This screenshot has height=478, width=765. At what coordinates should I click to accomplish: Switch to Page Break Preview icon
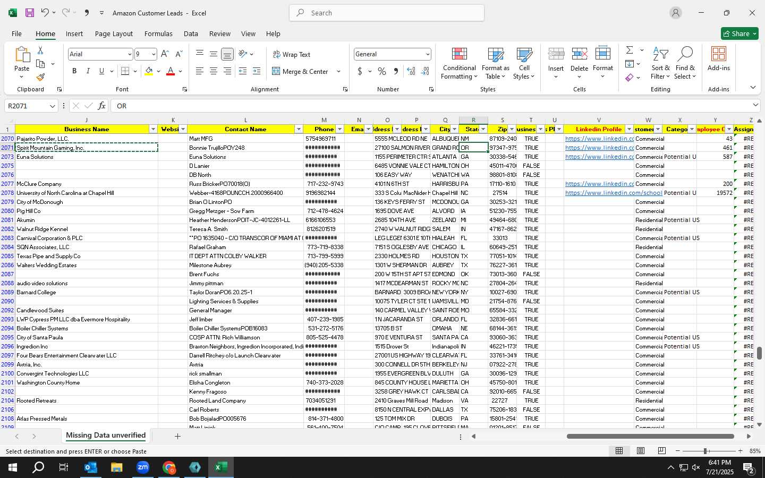coord(662,451)
